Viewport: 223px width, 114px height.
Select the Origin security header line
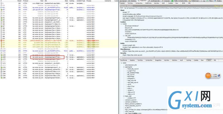[132, 55]
